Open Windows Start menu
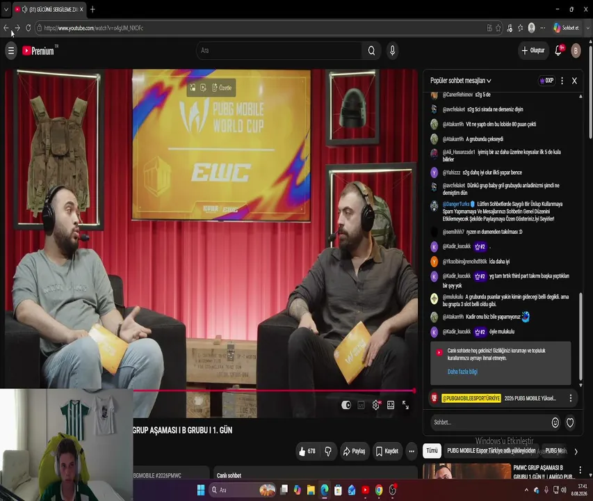This screenshot has width=593, height=501. click(201, 491)
